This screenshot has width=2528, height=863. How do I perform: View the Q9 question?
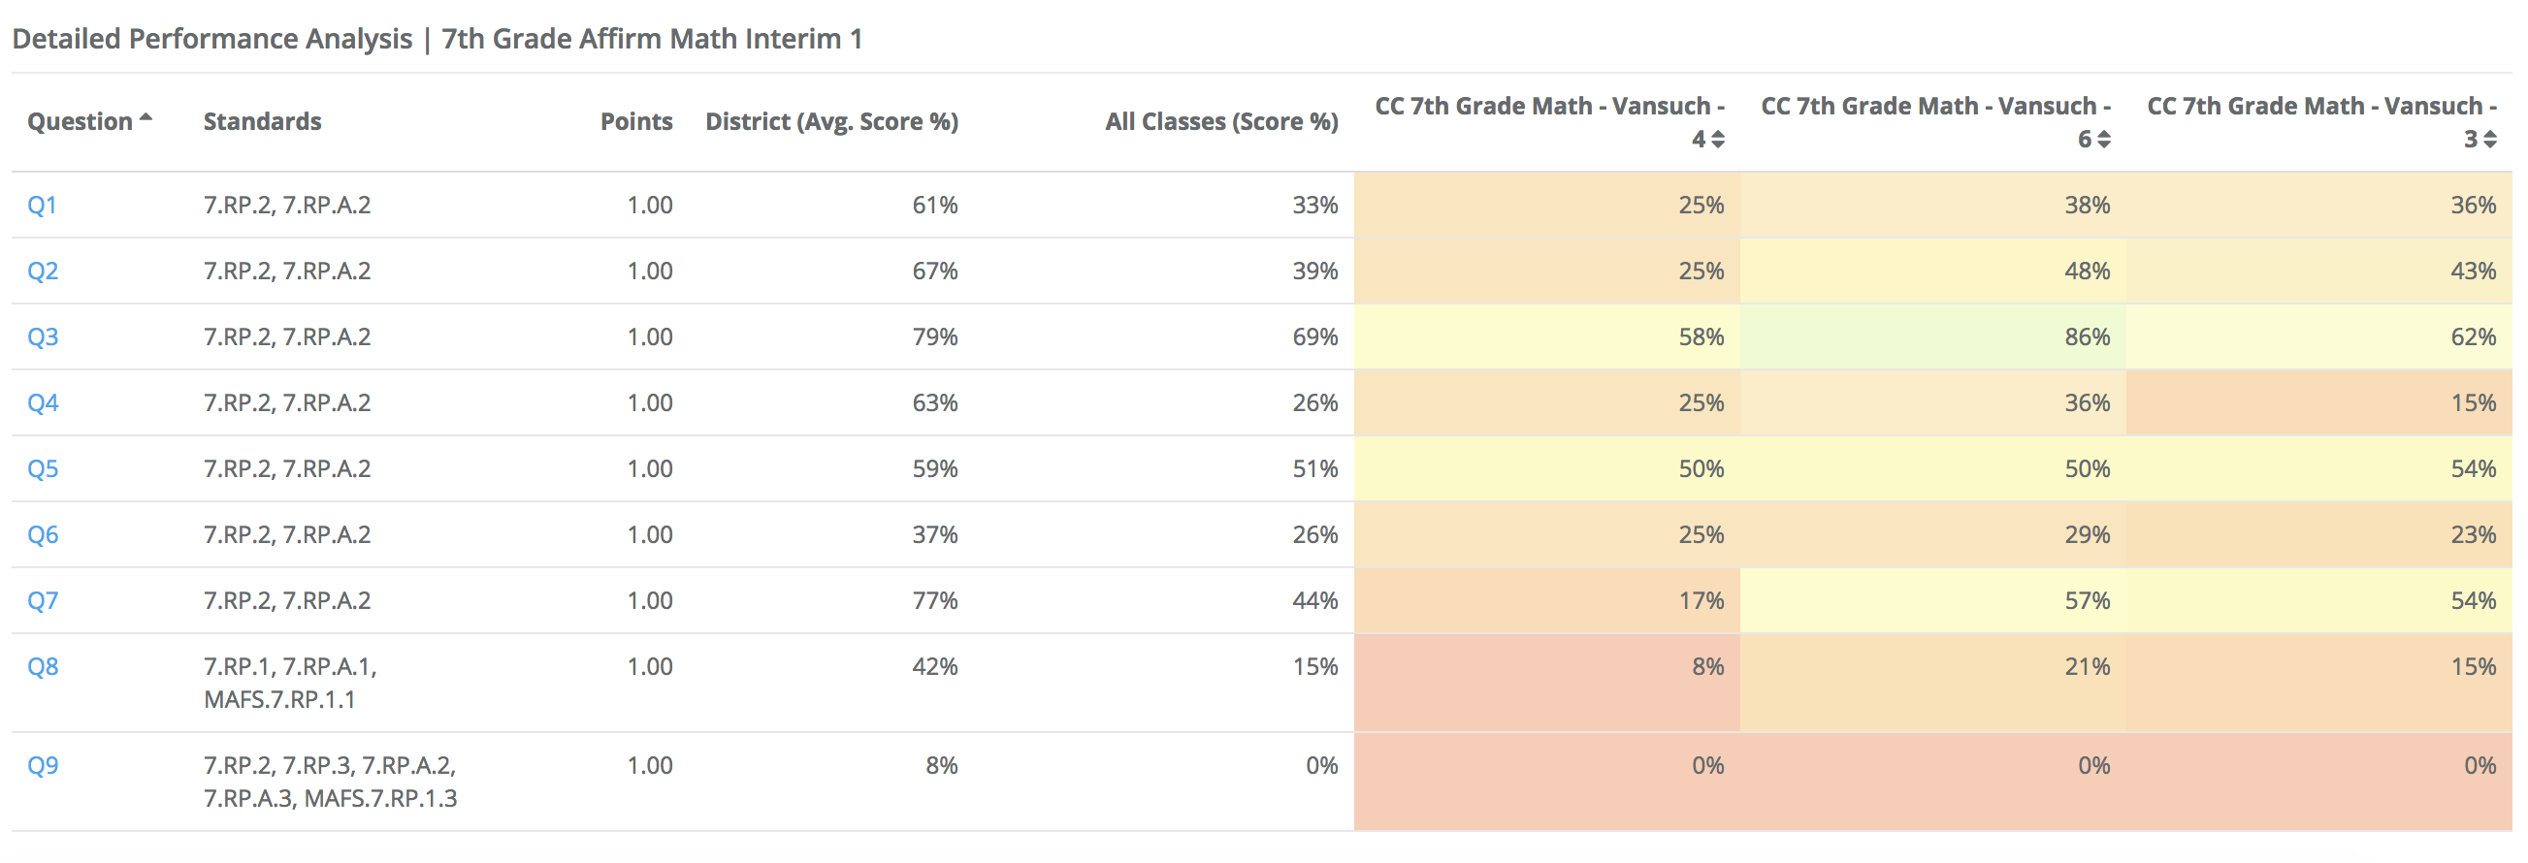(43, 765)
